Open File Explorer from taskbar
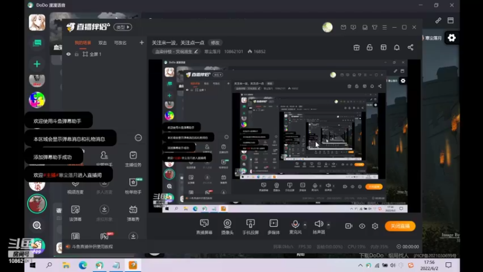 66,265
